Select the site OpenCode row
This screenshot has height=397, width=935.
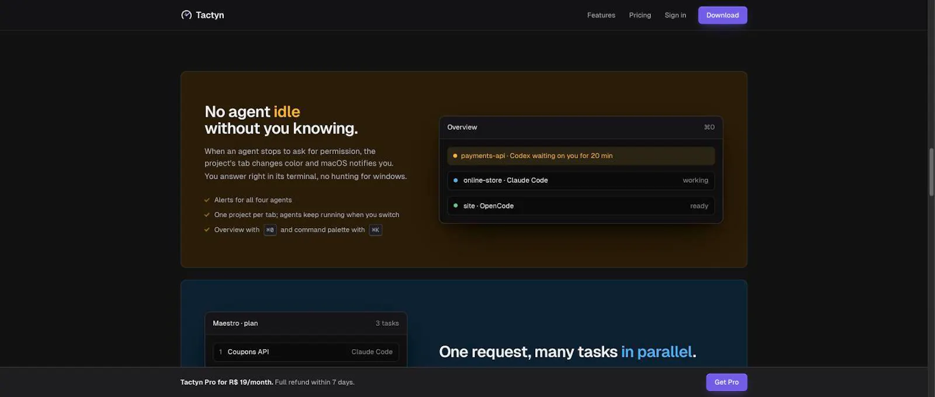(x=581, y=206)
